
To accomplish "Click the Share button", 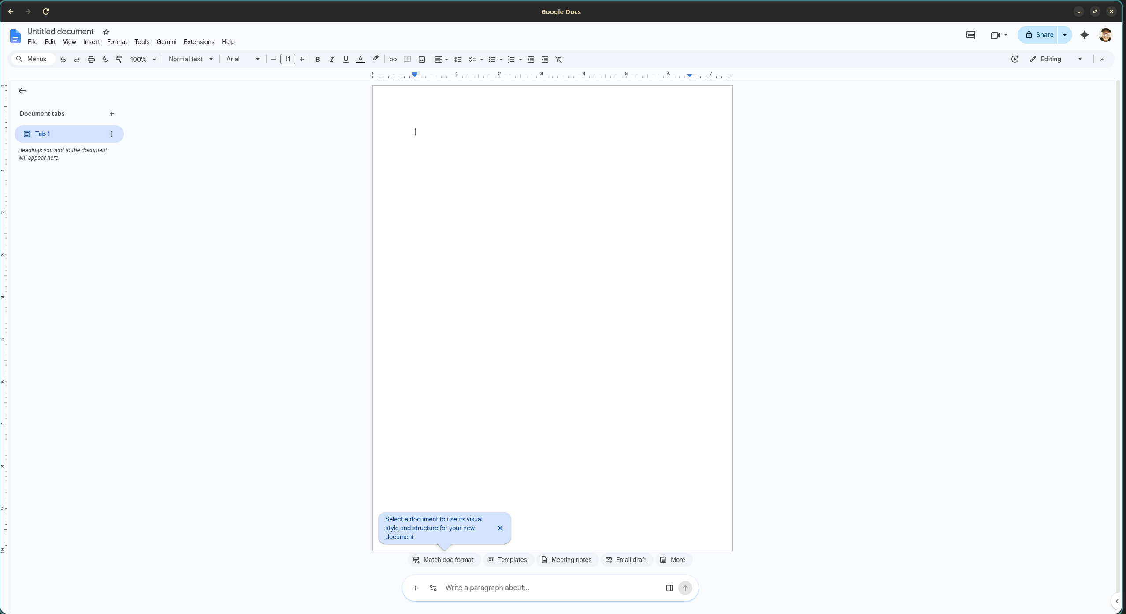I will click(1038, 35).
